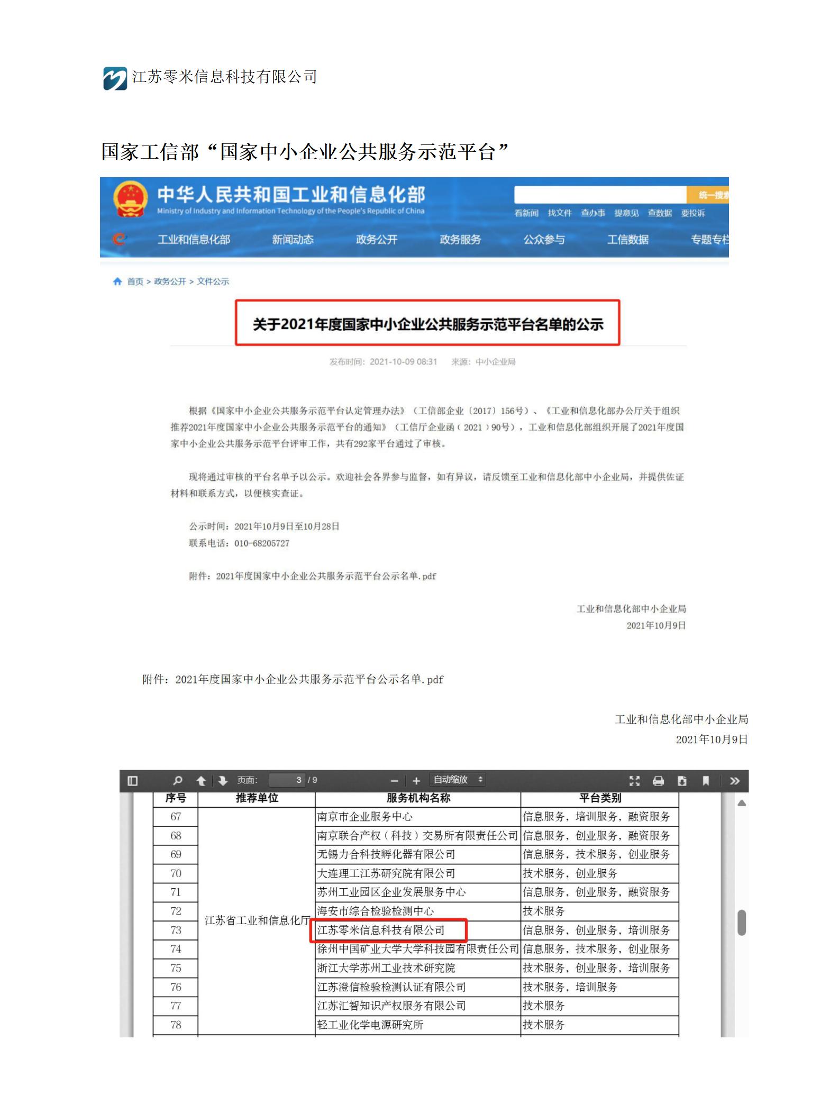Click the PDF viewer scrollbar thumb

742,923
